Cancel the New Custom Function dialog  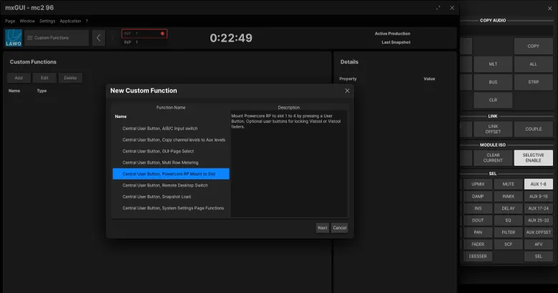340,228
